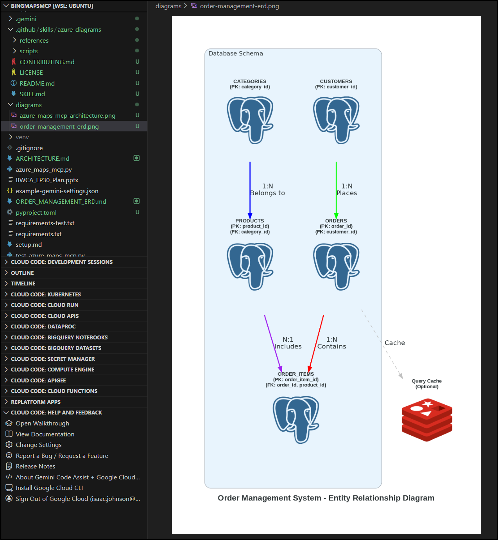Click order-management-erd.png breadcrumb item
This screenshot has height=540, width=498.
[x=239, y=6]
